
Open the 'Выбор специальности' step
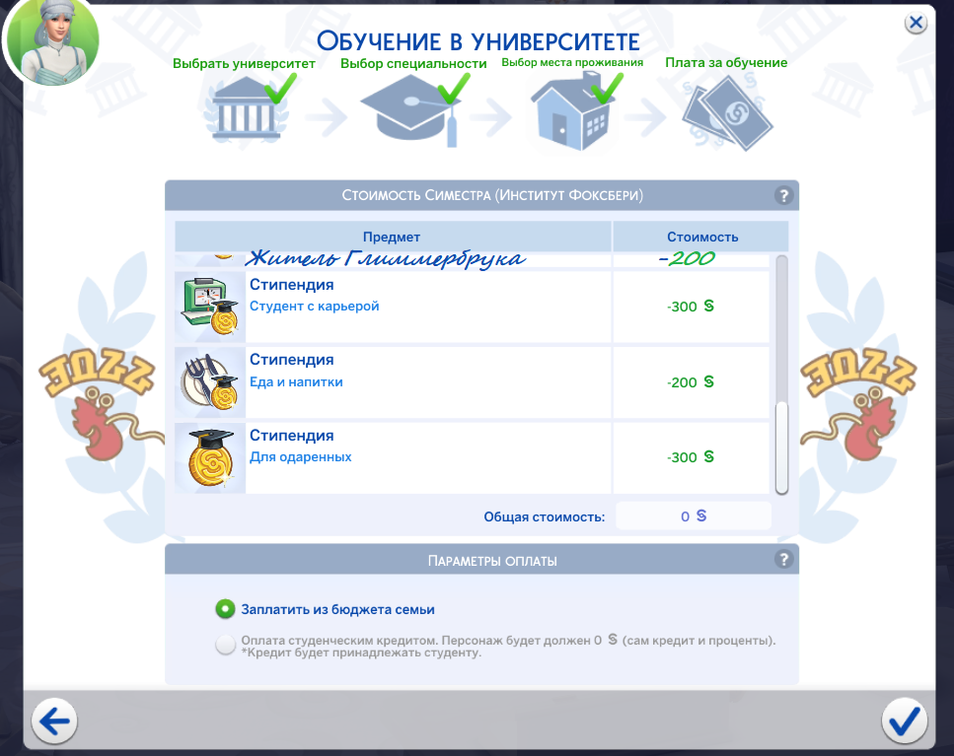tap(413, 63)
